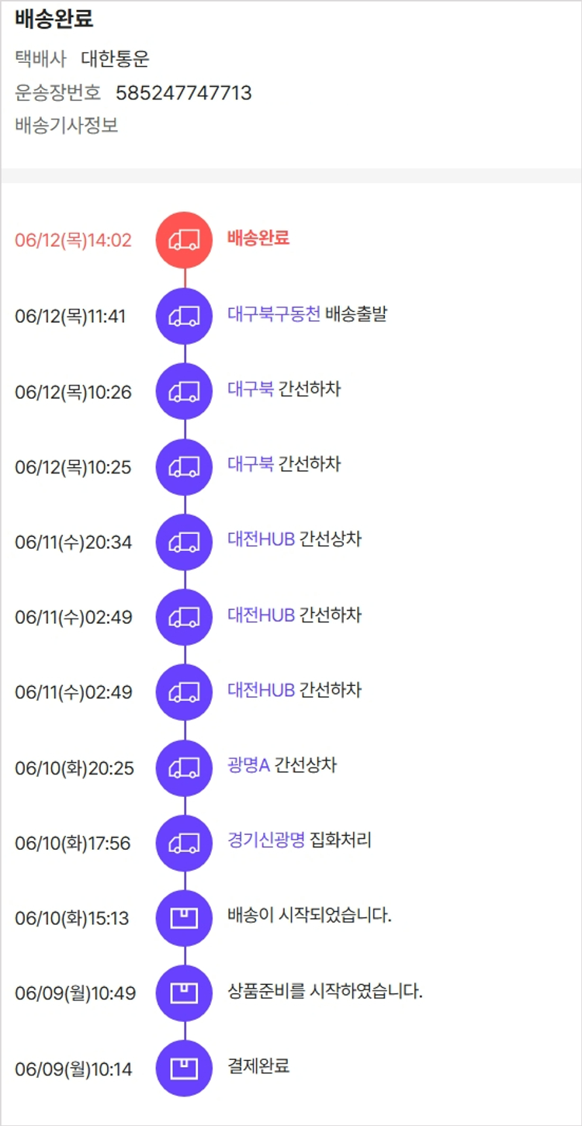Click courier name 대한통운
The height and width of the screenshot is (1126, 582).
pyautogui.click(x=115, y=59)
